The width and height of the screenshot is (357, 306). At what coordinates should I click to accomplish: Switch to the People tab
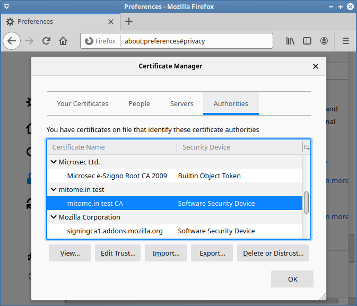139,103
